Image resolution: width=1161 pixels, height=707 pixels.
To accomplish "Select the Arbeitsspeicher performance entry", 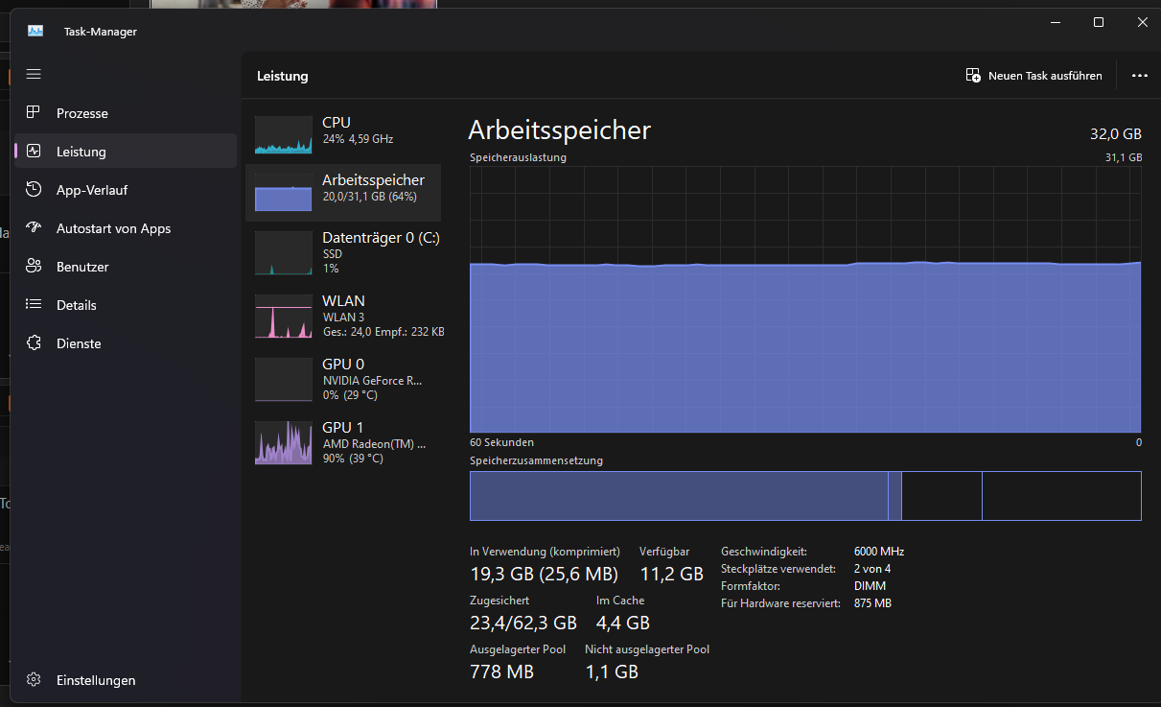I will pos(343,191).
